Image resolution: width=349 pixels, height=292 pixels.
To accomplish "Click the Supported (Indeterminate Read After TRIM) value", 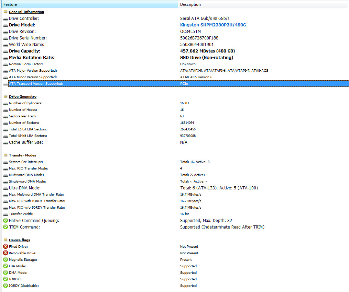I will [222, 227].
